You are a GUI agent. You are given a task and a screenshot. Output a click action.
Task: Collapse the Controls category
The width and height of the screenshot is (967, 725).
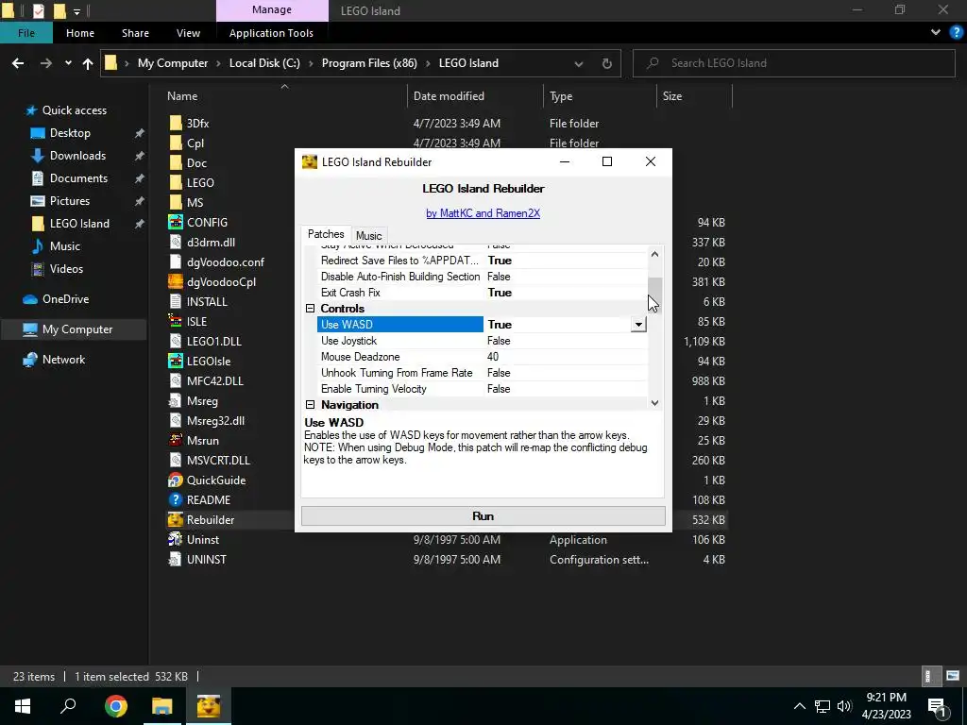(310, 309)
